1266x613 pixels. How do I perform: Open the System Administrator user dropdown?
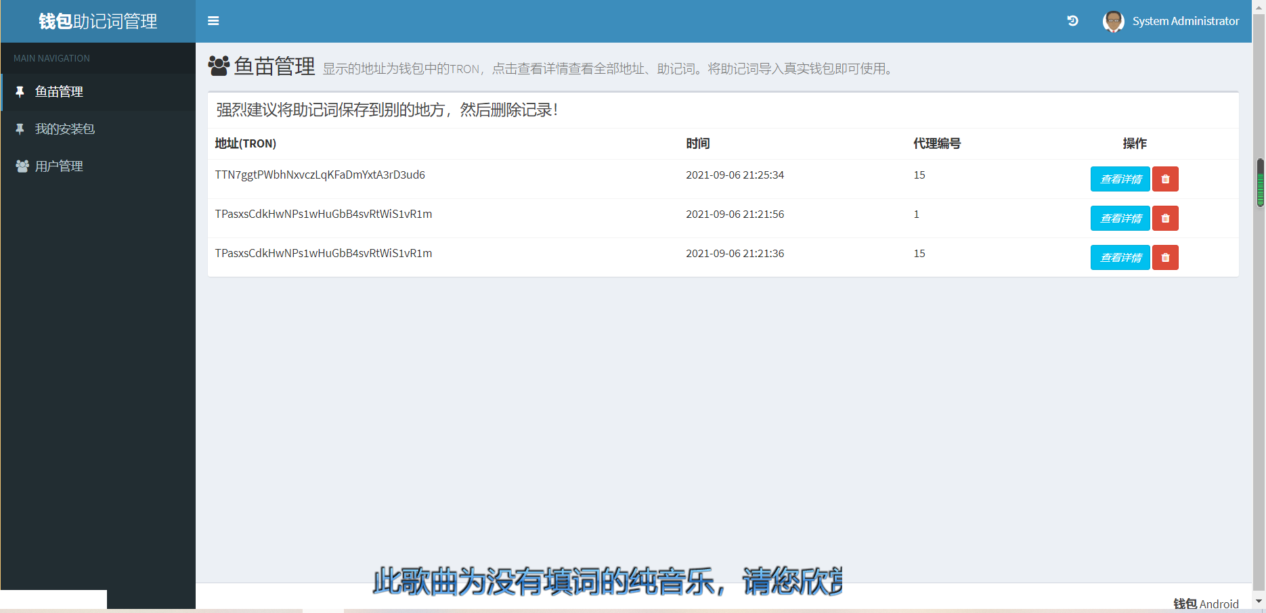pos(1185,21)
